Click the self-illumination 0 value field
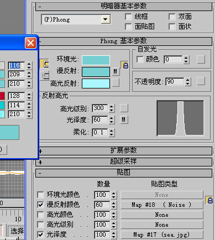 (173, 60)
